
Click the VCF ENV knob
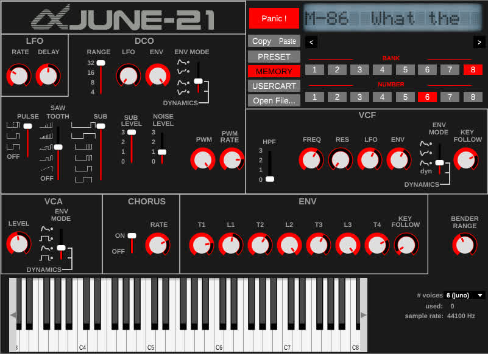click(398, 159)
